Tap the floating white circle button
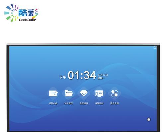Image resolution: width=166 pixels, height=132 pixels. [x=149, y=119]
